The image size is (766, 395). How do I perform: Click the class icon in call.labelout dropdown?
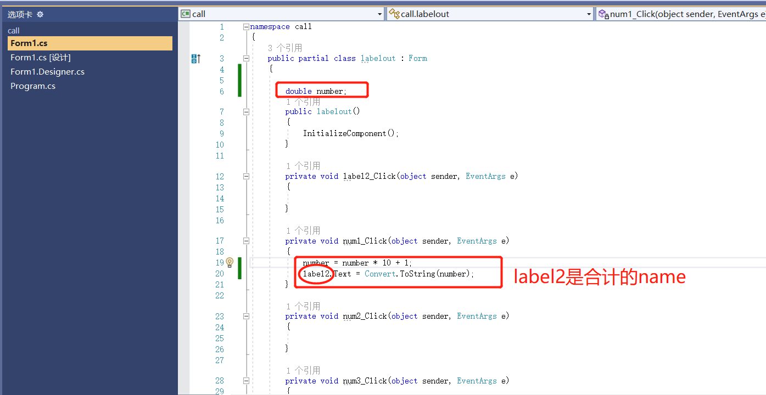[394, 14]
